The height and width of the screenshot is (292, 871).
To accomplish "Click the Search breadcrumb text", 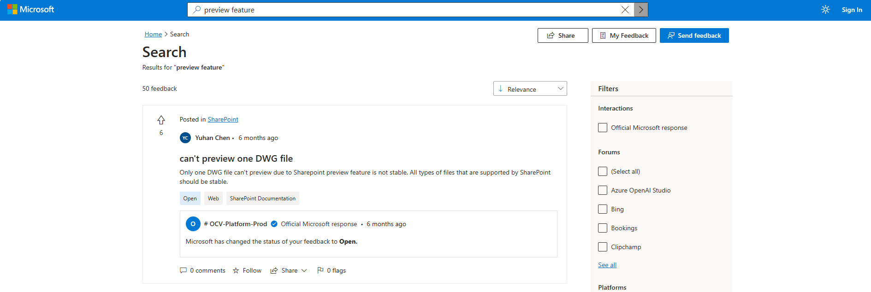I will point(179,34).
